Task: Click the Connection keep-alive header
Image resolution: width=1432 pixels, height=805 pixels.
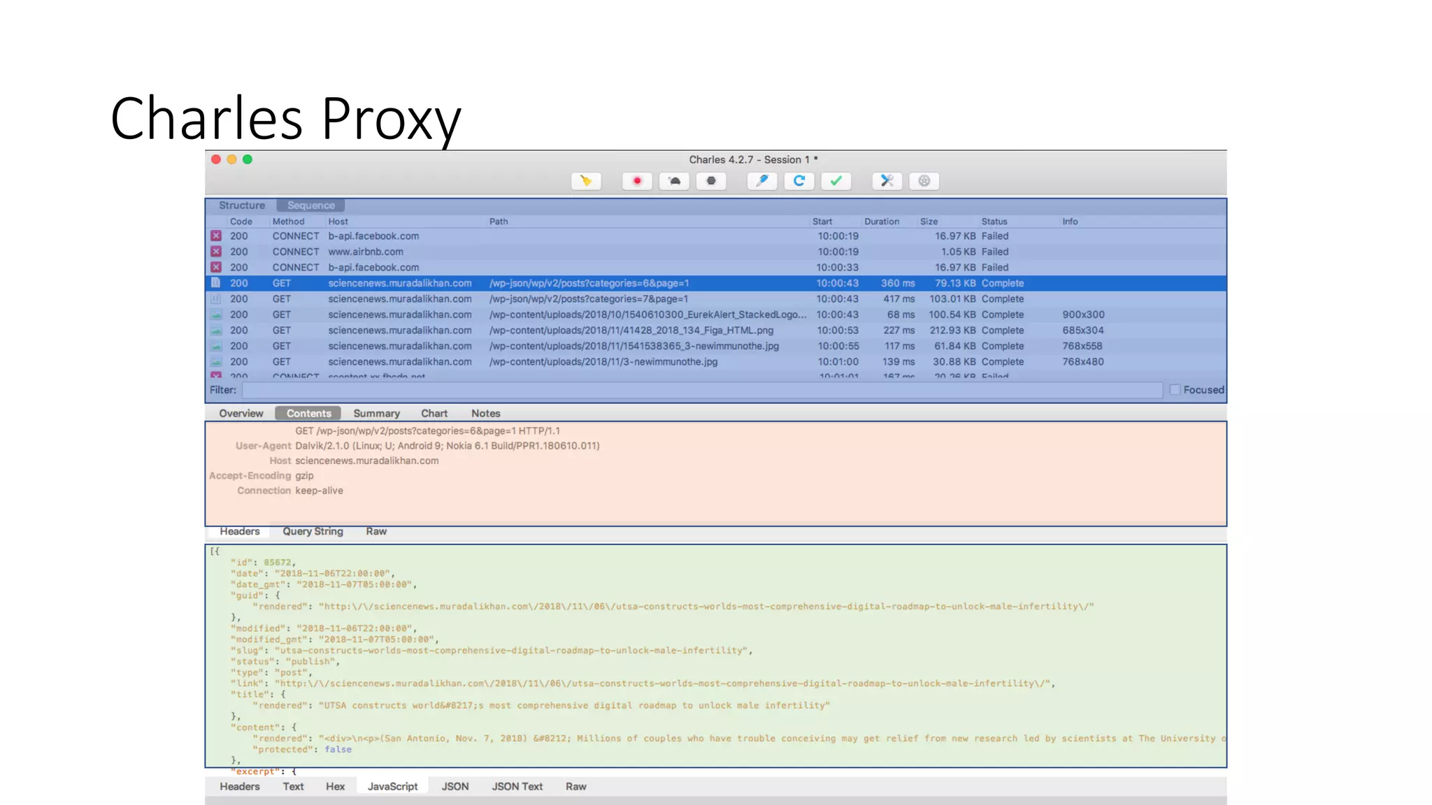Action: (x=290, y=491)
